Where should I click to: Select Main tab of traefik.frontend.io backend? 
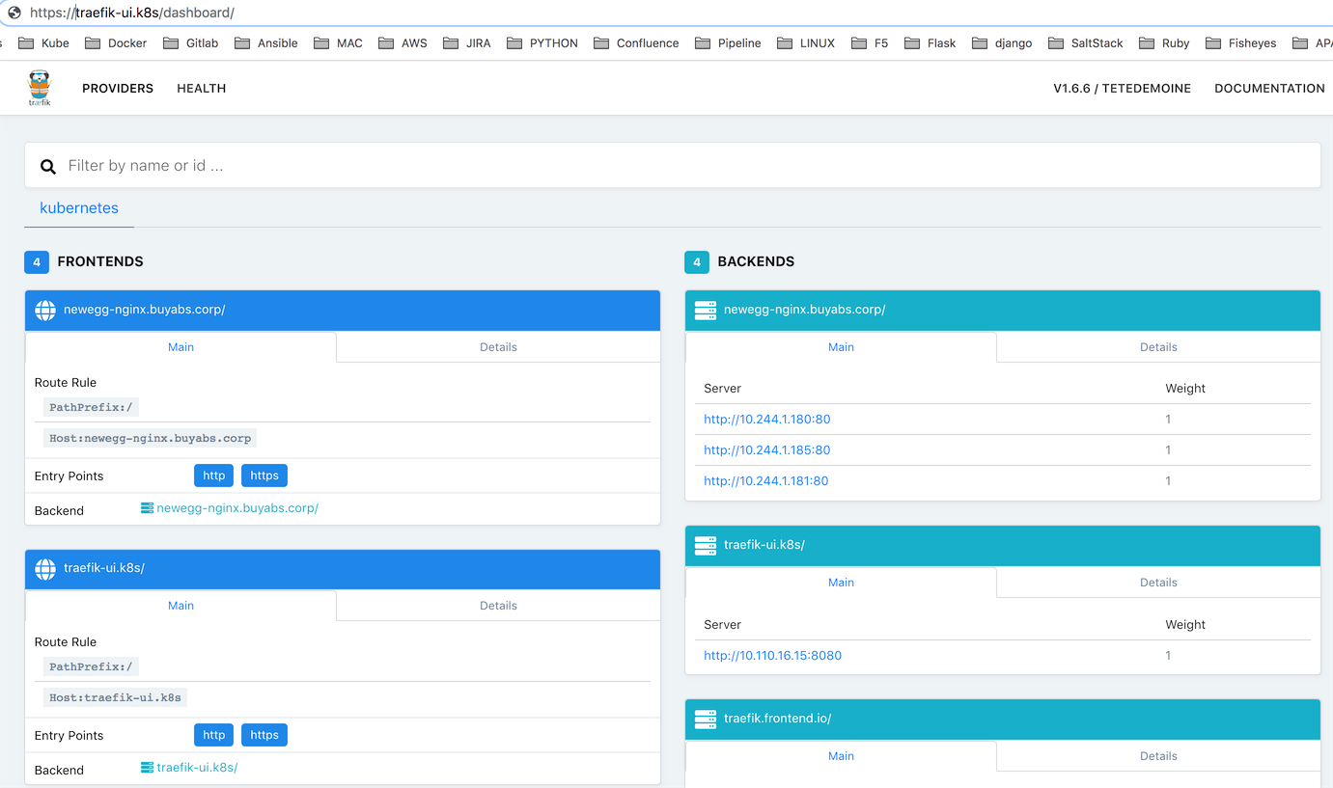pyautogui.click(x=841, y=756)
